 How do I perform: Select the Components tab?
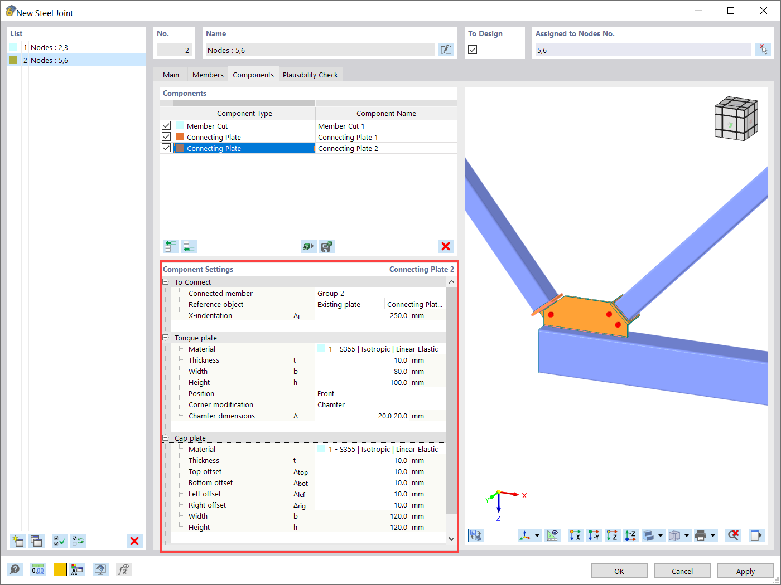253,75
